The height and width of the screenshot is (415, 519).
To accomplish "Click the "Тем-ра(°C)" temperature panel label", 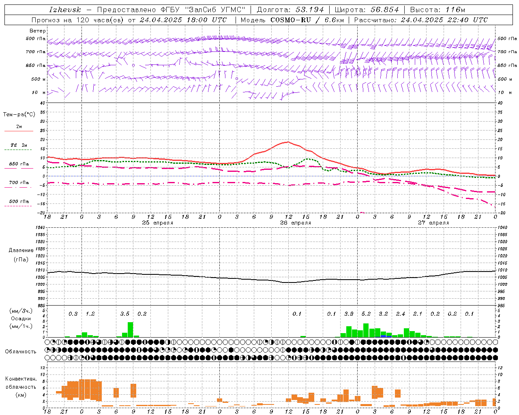I will pyautogui.click(x=19, y=115).
